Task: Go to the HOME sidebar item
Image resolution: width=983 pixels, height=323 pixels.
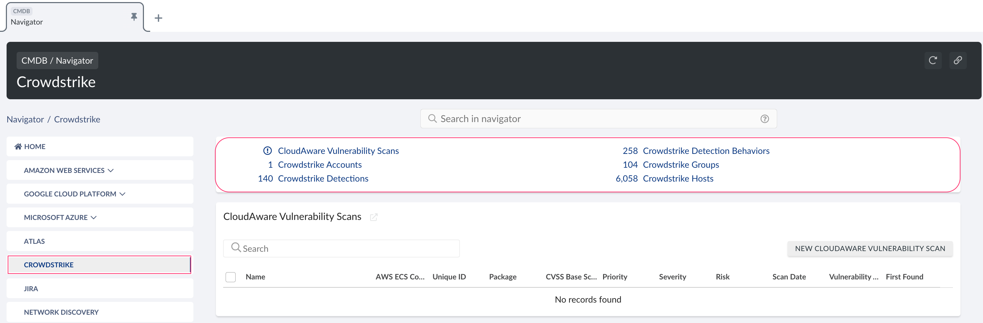Action: coord(100,147)
